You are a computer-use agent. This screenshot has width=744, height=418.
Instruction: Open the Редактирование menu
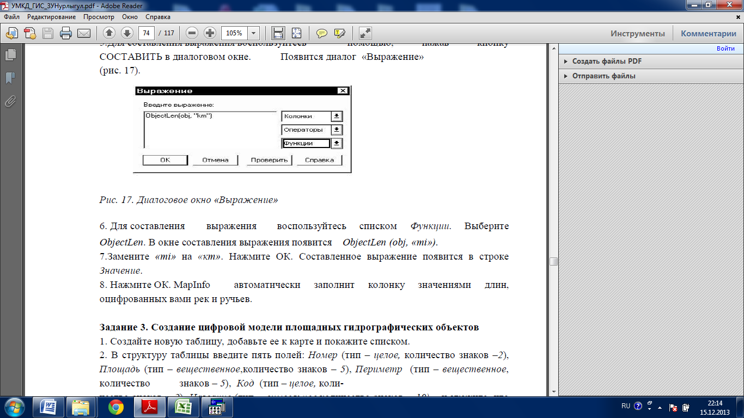[51, 17]
